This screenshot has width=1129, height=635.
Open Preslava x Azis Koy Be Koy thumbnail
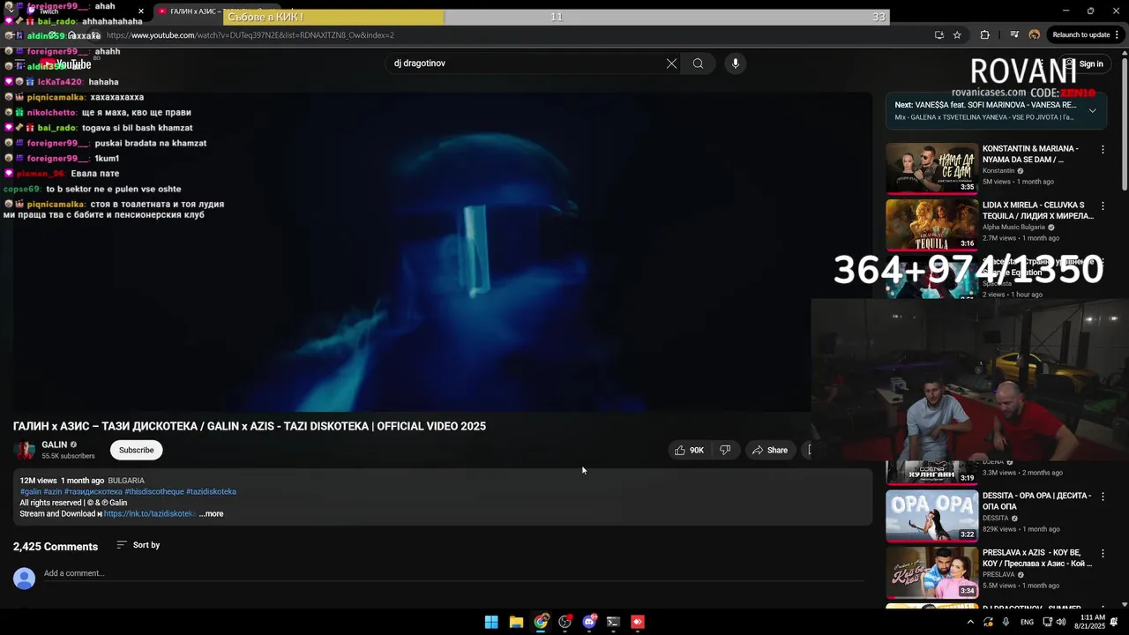(x=931, y=571)
